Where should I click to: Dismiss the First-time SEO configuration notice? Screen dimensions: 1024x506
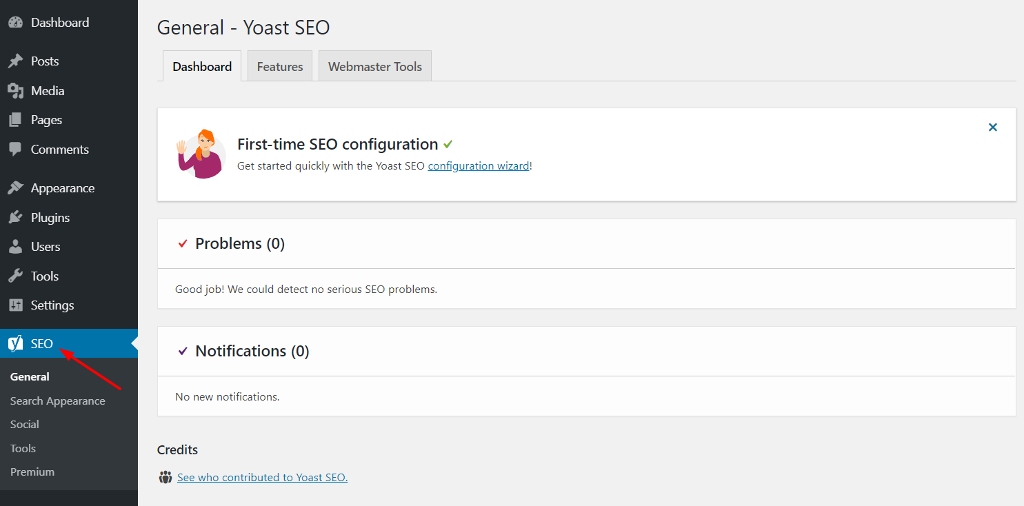pyautogui.click(x=993, y=127)
